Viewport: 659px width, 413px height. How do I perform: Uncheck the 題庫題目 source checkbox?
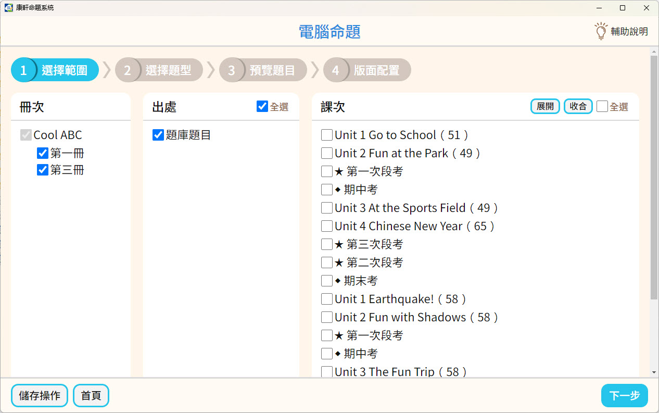(158, 135)
